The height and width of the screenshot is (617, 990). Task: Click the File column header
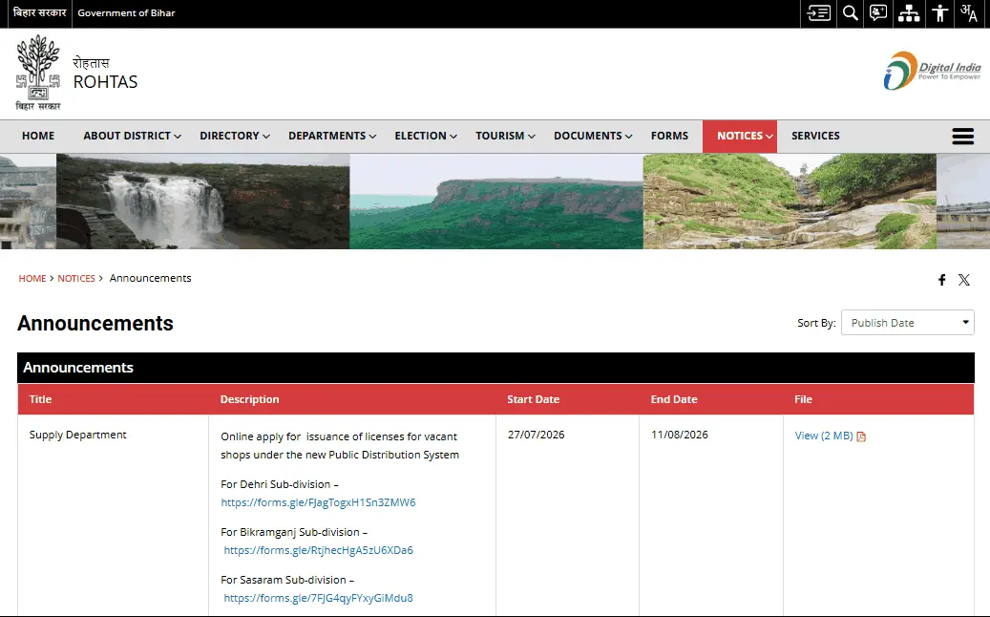pos(803,399)
